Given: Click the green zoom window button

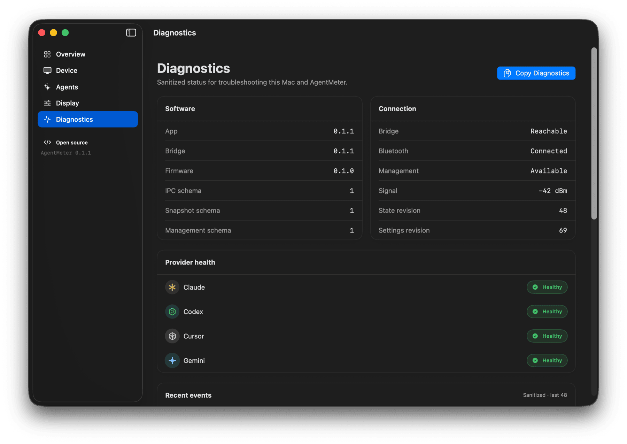Looking at the screenshot, I should click(65, 33).
